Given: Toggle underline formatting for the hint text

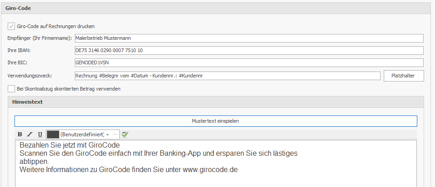Looking at the screenshot, I should pyautogui.click(x=40, y=134).
